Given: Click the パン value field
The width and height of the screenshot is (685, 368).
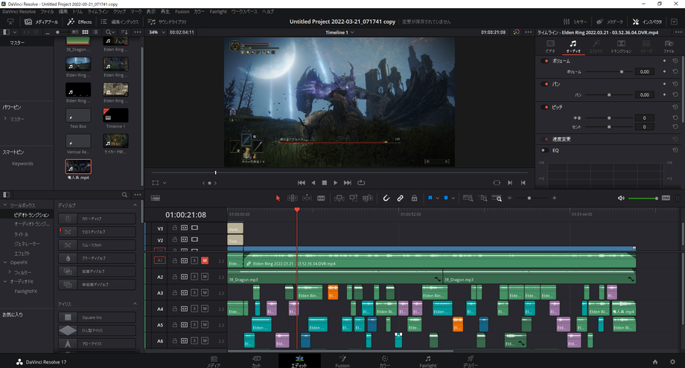Looking at the screenshot, I should [644, 94].
